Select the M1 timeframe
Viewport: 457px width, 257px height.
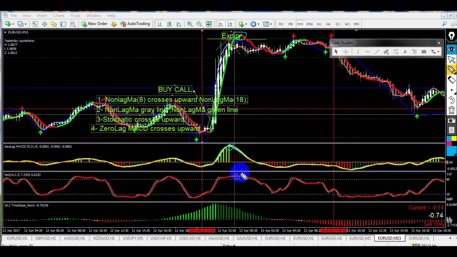[281, 24]
